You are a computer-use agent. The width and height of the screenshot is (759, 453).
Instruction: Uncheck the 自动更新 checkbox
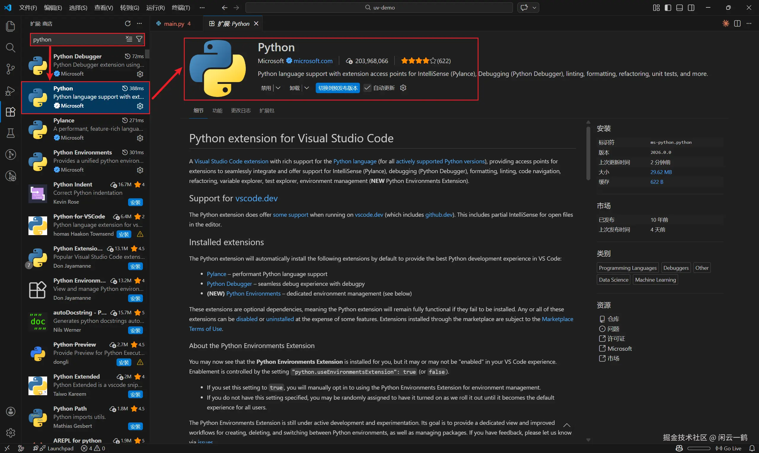point(367,88)
